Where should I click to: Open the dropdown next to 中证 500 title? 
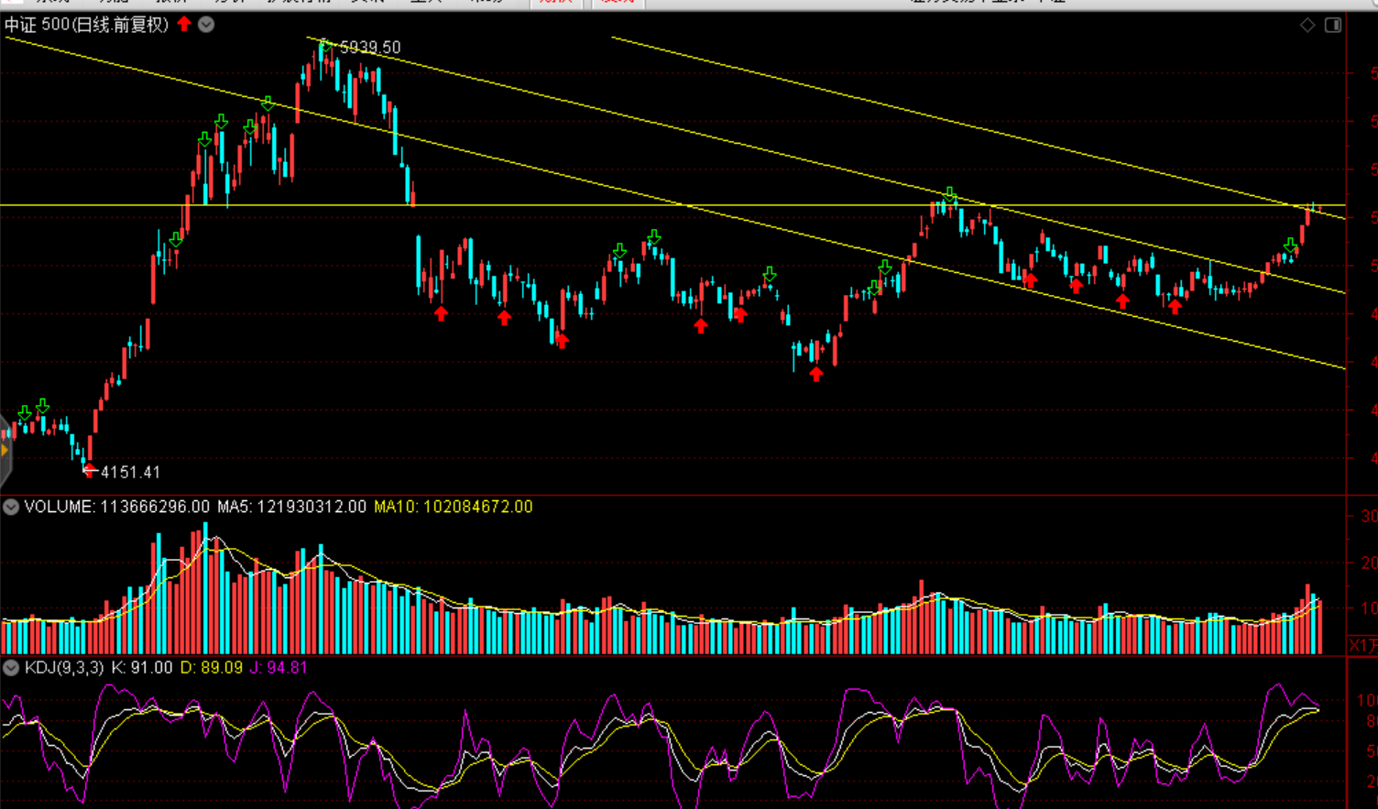(x=206, y=25)
